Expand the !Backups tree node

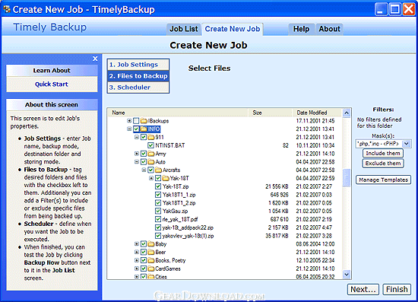[x=129, y=121]
